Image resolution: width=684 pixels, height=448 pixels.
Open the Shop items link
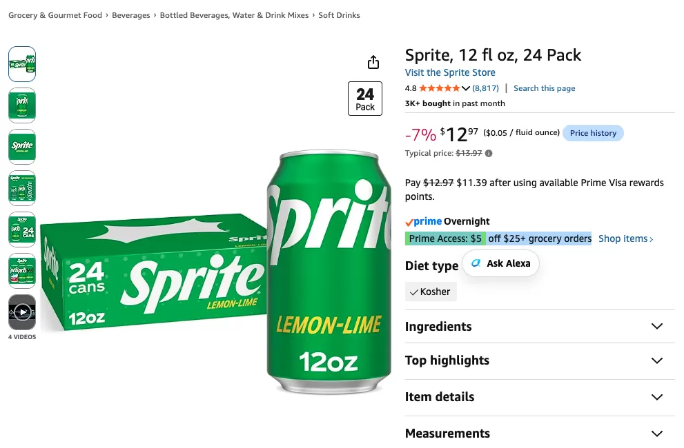[x=625, y=238]
